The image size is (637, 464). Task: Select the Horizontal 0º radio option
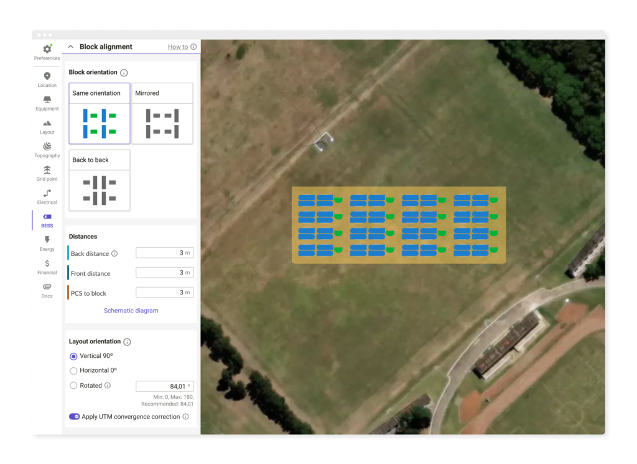click(x=73, y=371)
